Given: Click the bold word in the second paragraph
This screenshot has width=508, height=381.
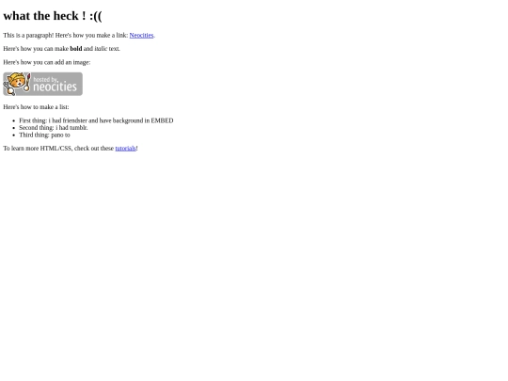Looking at the screenshot, I should (76, 49).
